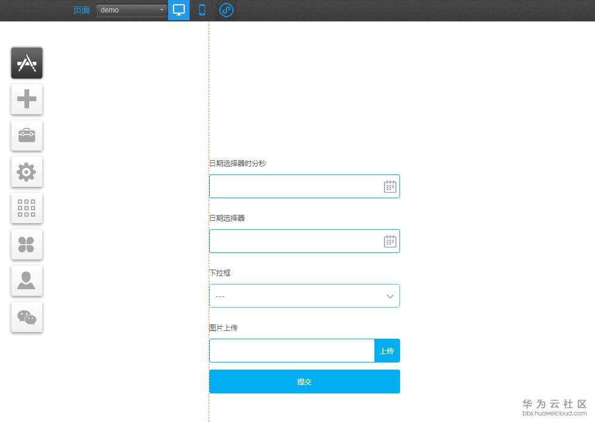Click the plus icon to add element
Screen dimensions: 595x422
pyautogui.click(x=26, y=99)
